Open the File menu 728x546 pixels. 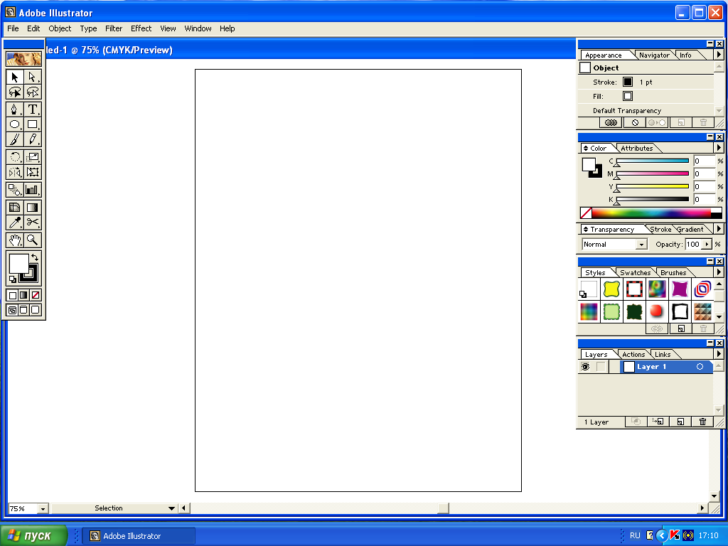(x=13, y=28)
